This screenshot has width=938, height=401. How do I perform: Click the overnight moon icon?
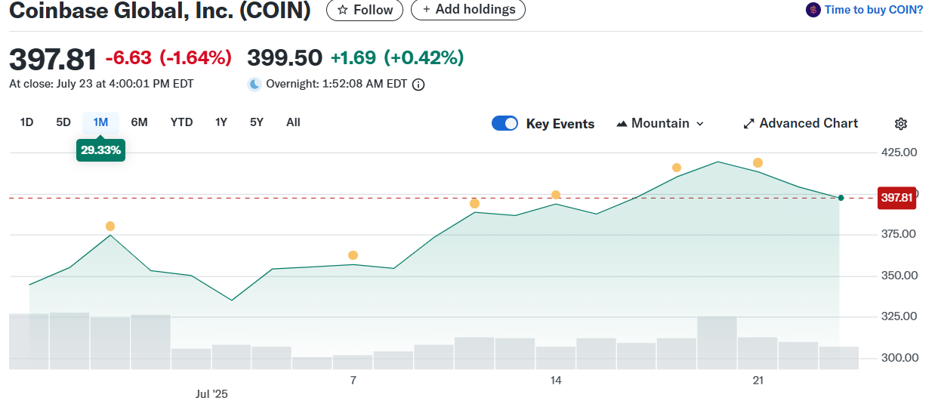(x=255, y=84)
